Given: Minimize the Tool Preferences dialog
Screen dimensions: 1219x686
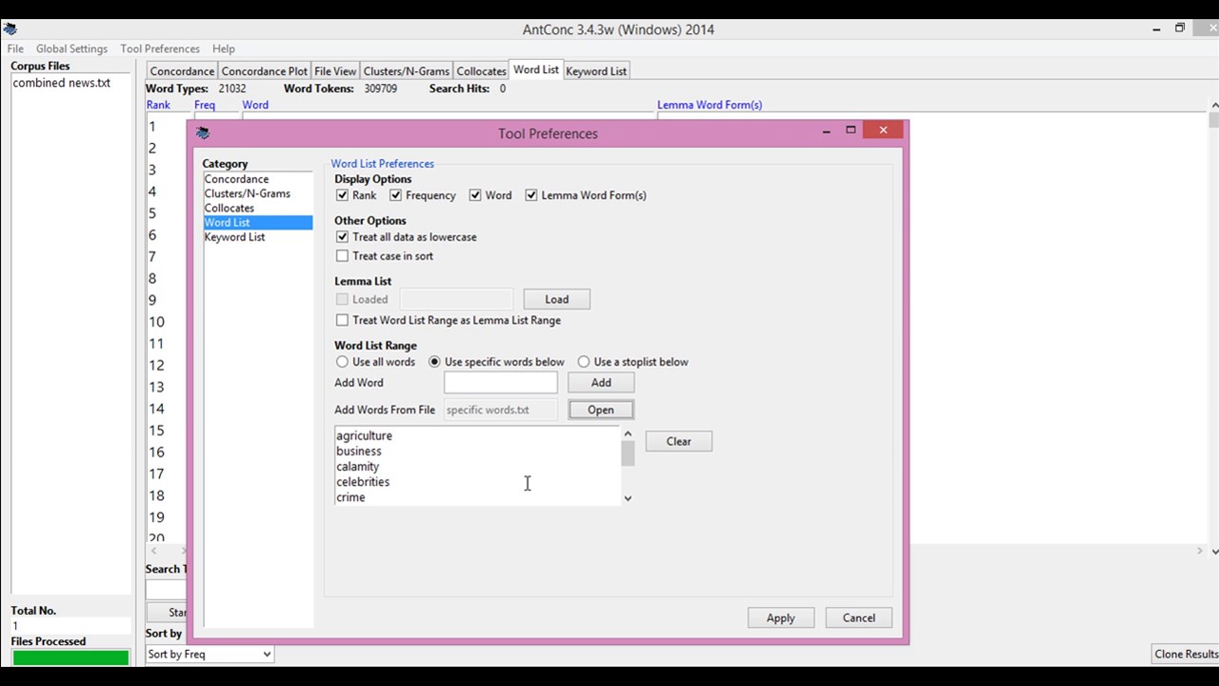Looking at the screenshot, I should pyautogui.click(x=826, y=131).
